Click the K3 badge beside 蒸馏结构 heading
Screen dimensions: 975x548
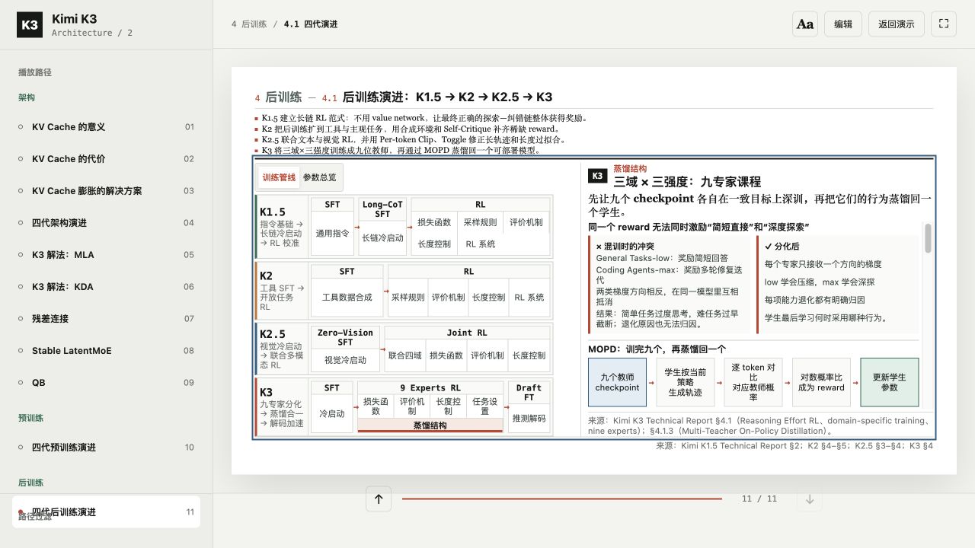[x=598, y=176]
